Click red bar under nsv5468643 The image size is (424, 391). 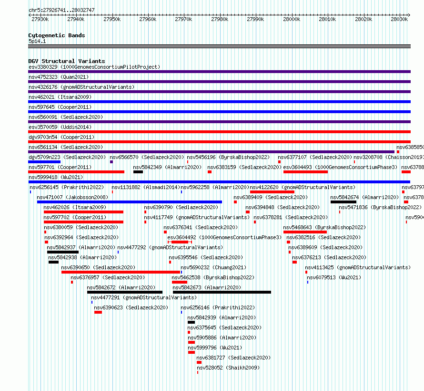click(x=305, y=232)
